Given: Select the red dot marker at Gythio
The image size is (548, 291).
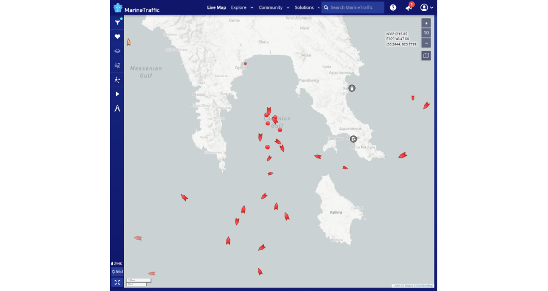Looking at the screenshot, I should click(x=245, y=64).
